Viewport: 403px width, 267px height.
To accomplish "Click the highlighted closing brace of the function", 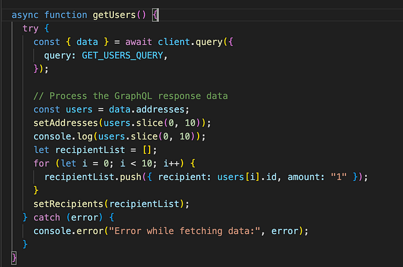I will click(x=14, y=258).
